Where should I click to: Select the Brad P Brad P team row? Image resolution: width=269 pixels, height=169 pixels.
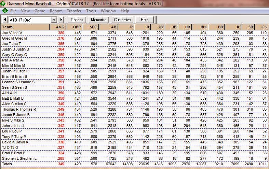135,153
